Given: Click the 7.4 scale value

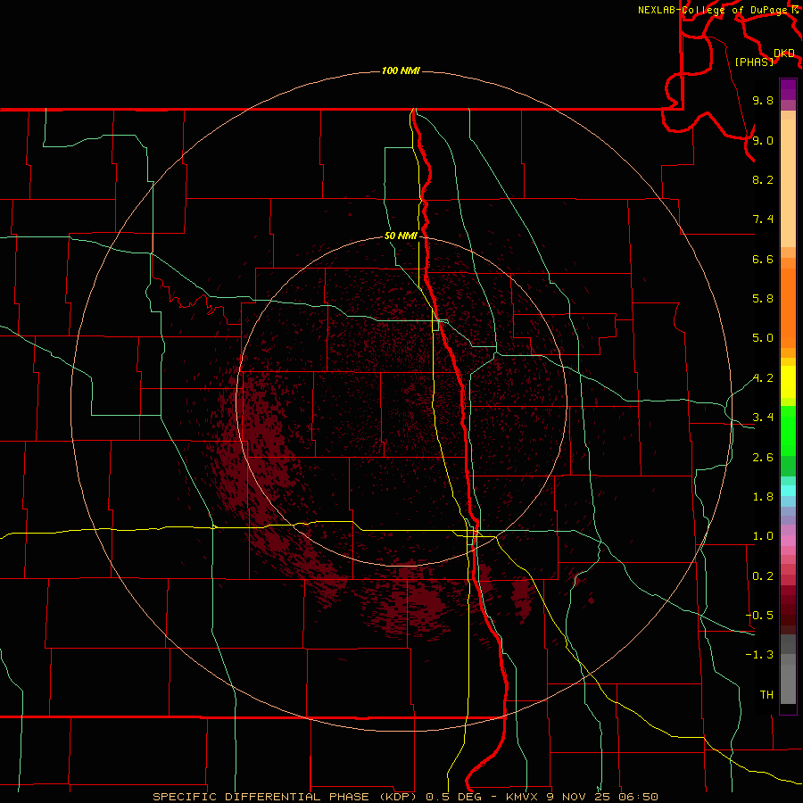Looking at the screenshot, I should pyautogui.click(x=763, y=219).
